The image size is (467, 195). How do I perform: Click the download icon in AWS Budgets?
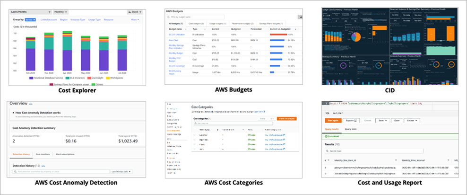(300, 18)
